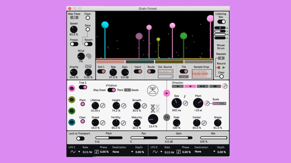This screenshot has height=163, width=291.
Task: Click the Plant button for Tree 1
Action: point(83,104)
